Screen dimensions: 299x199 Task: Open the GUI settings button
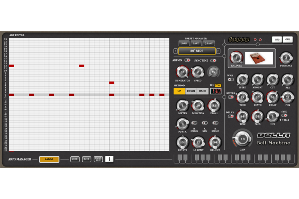click(x=287, y=40)
